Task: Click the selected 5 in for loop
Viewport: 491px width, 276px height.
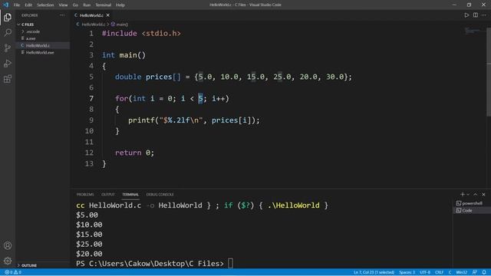Action: pyautogui.click(x=200, y=99)
